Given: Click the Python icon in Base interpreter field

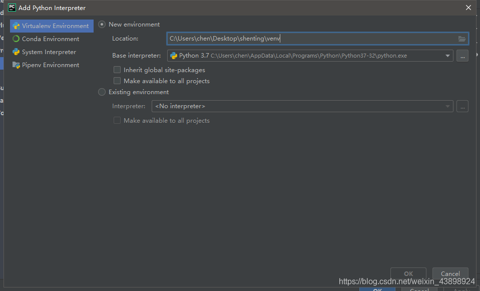Looking at the screenshot, I should coord(174,56).
